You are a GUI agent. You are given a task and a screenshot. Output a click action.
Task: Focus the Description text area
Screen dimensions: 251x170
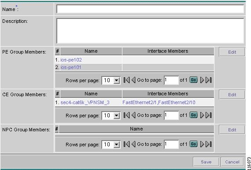click(x=150, y=31)
